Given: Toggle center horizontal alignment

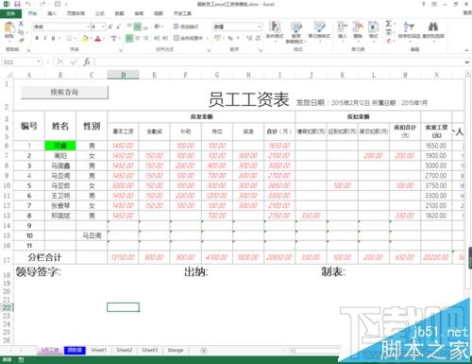Looking at the screenshot, I should (138, 38).
